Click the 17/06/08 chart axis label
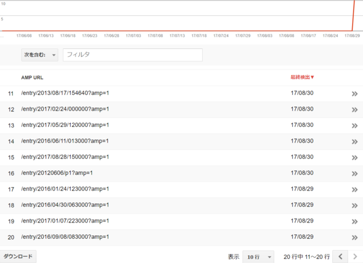The height and width of the screenshot is (263, 363). pyautogui.click(x=24, y=36)
